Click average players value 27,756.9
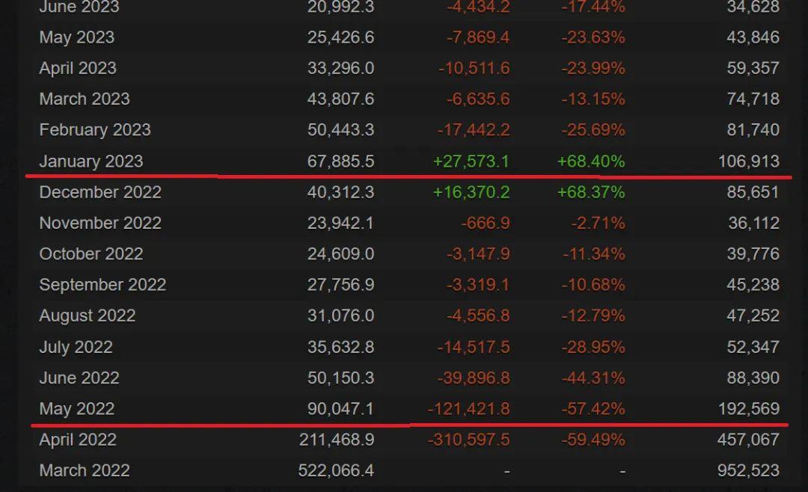Image resolution: width=808 pixels, height=492 pixels. click(340, 285)
